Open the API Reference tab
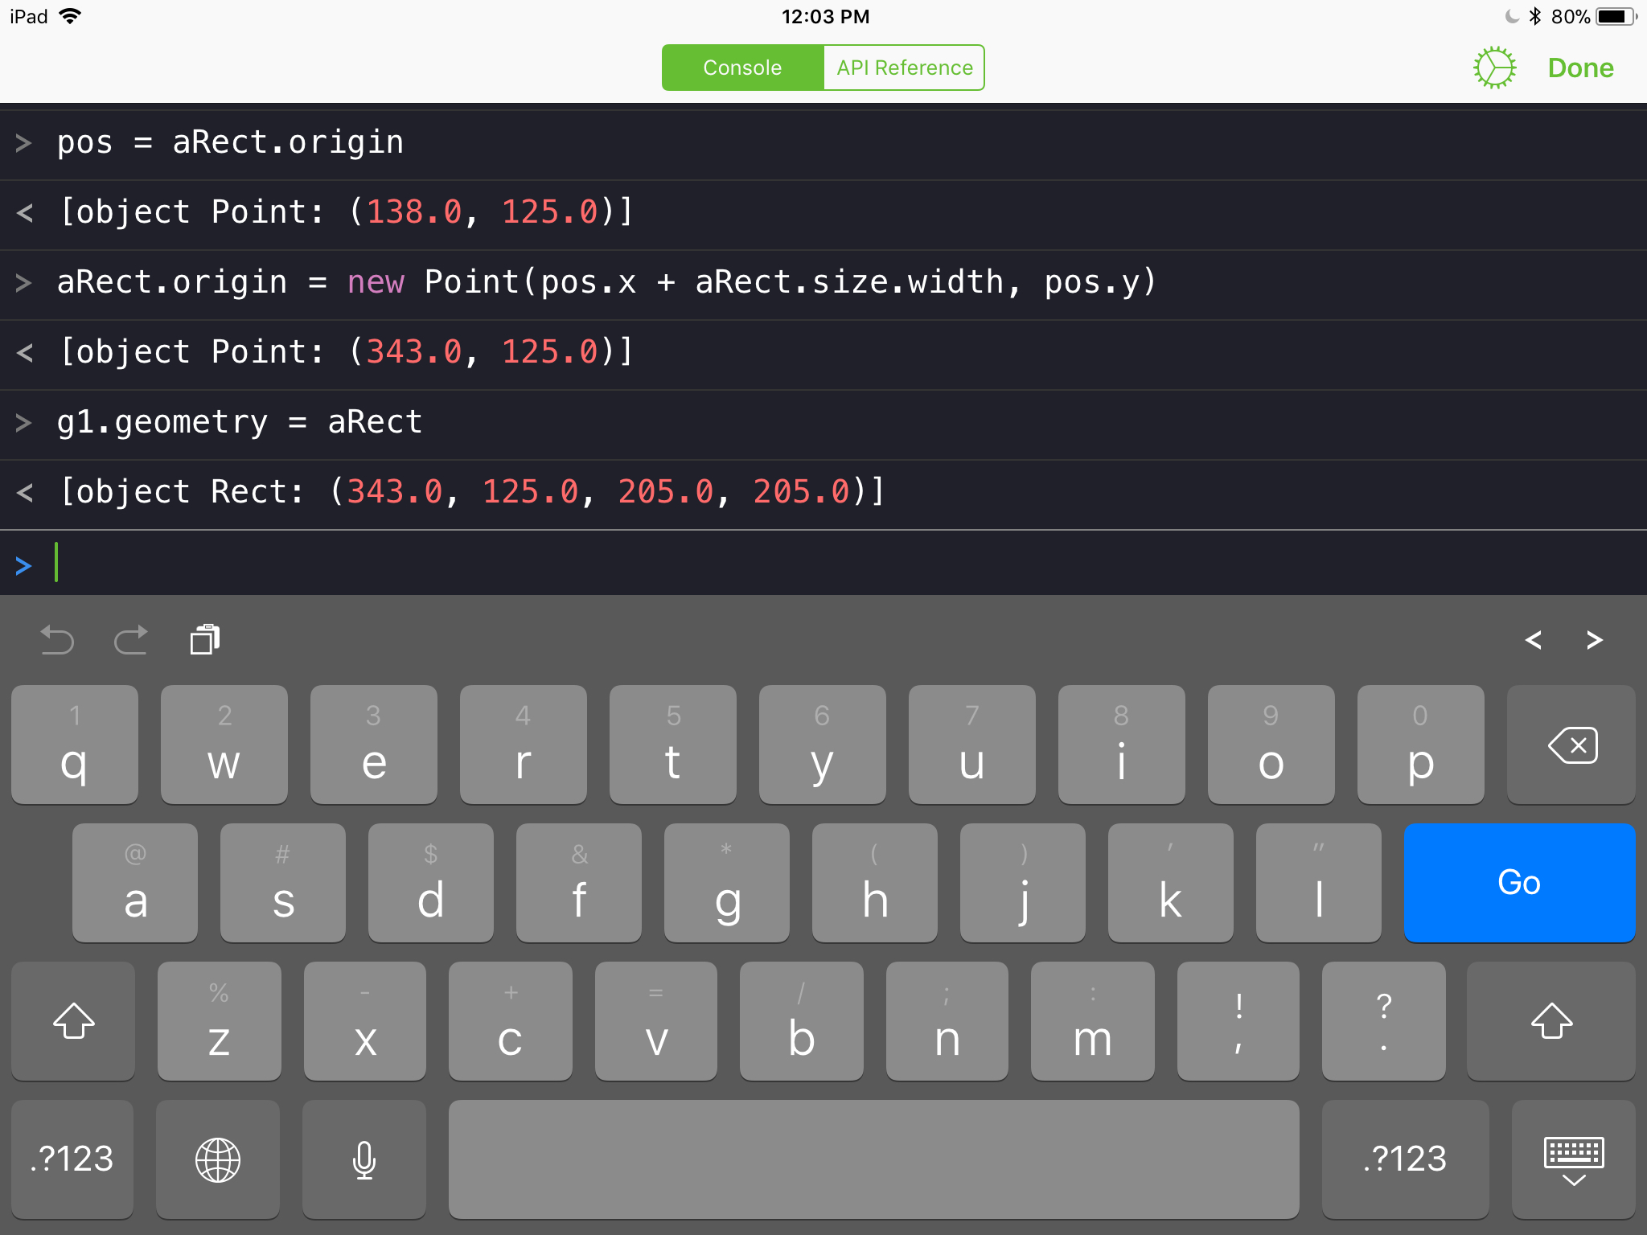 (904, 68)
